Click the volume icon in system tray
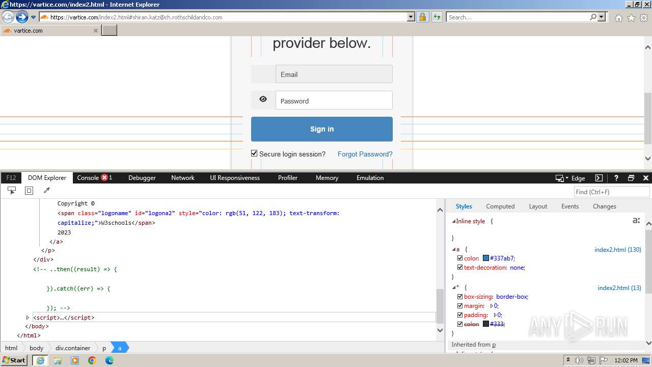 (579, 360)
